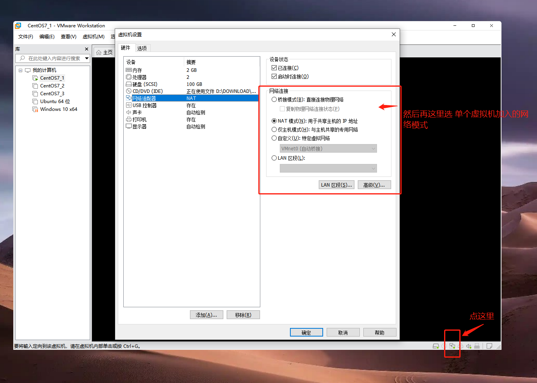Select the 打印机 printer device row
Screen dimensions: 537x383
(191, 119)
